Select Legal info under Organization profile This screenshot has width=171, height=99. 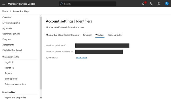10,62
